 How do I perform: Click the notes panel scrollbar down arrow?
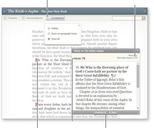point(138,108)
